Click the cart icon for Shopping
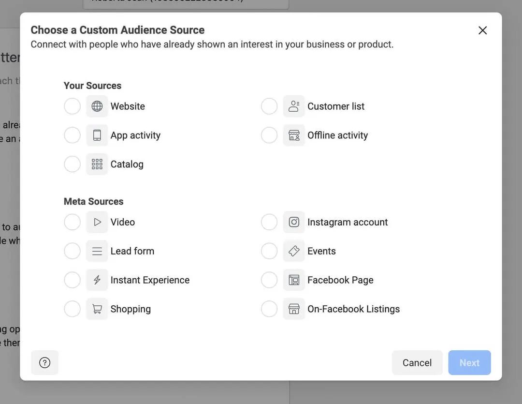 tap(97, 309)
